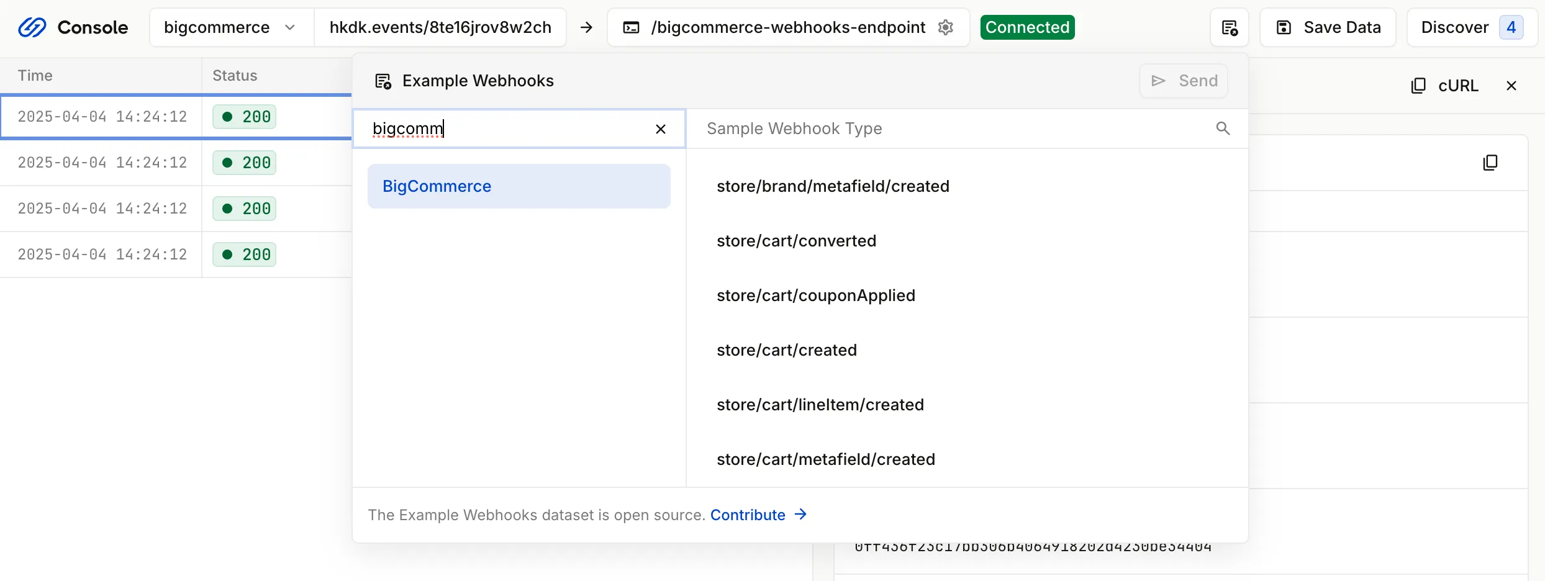The height and width of the screenshot is (581, 1545).
Task: Click the magnifier icon in webhook type search
Action: tap(1223, 128)
